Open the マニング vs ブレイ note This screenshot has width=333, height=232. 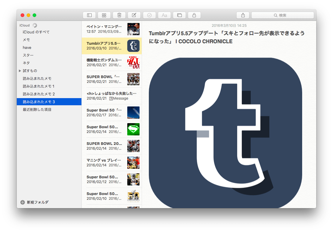click(112, 163)
